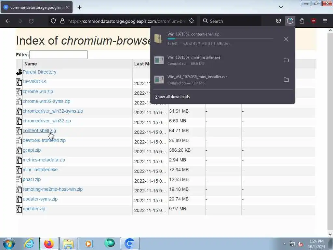Click the network tray icon
333x250 pixels.
pos(292,244)
